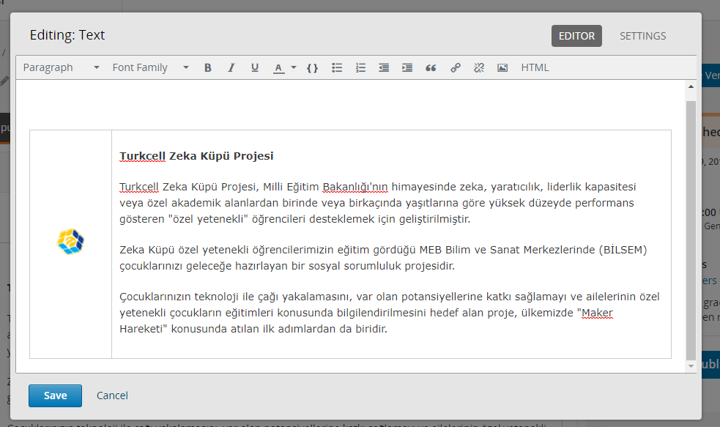
Task: Toggle bold formatting
Action: [207, 68]
